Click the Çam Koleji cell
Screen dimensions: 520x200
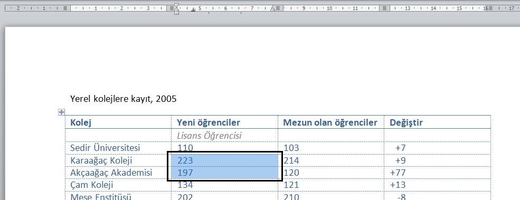[x=118, y=185]
